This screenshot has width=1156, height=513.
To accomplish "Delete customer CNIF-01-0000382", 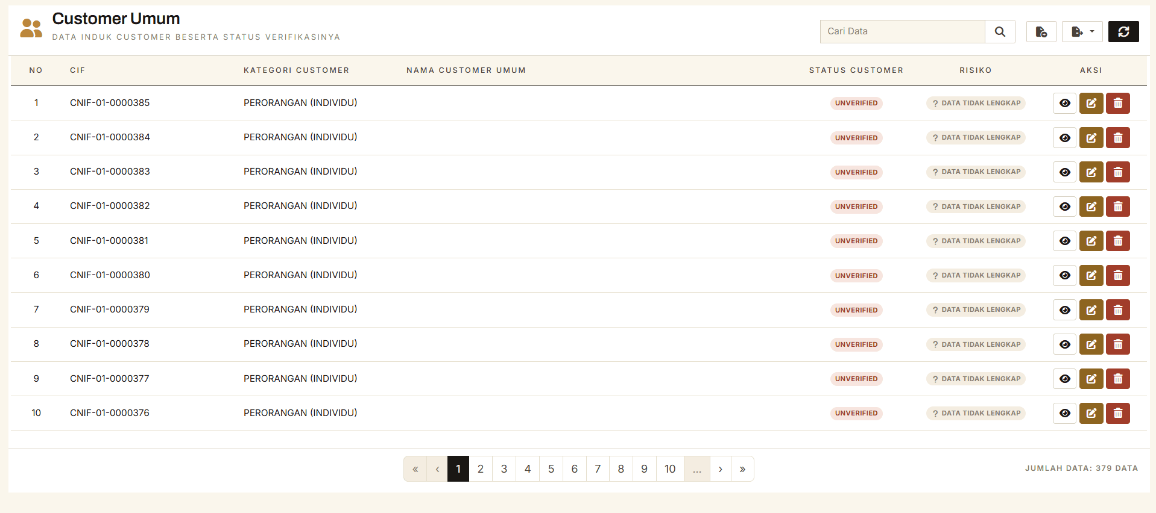I will pos(1118,207).
